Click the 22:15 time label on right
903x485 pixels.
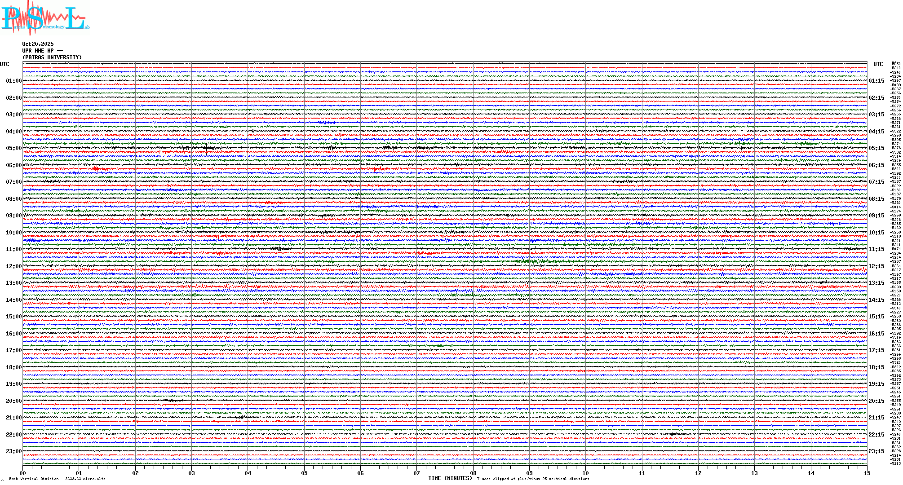point(876,435)
